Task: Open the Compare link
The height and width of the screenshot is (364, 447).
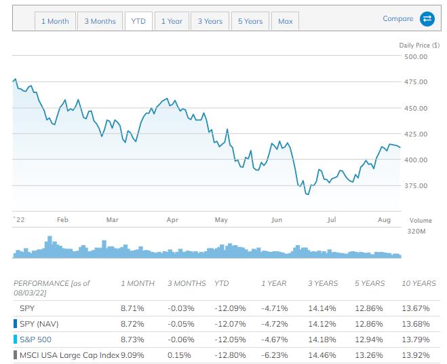Action: (397, 18)
